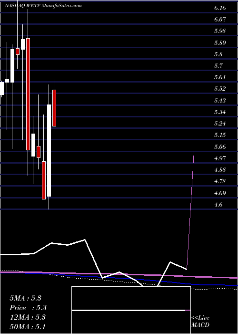Screen dimensions: 238x334
Task: Click the 50MA : 5.1 readout
Action: coord(28,327)
